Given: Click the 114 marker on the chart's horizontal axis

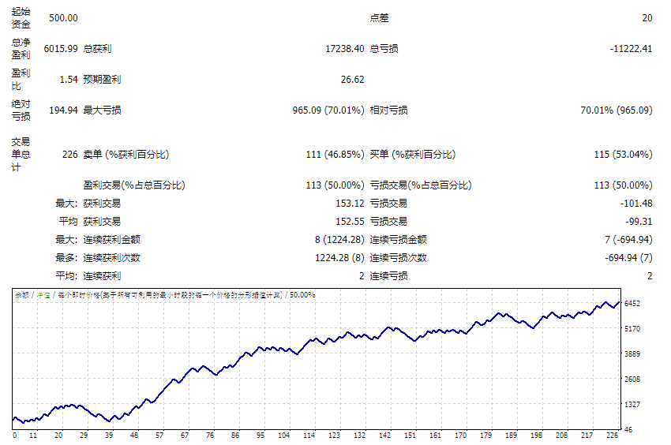Looking at the screenshot, I should (311, 435).
